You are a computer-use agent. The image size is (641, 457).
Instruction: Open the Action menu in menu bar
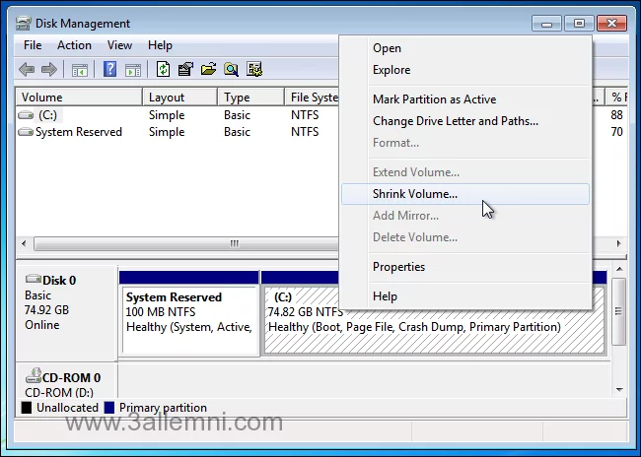(x=74, y=45)
